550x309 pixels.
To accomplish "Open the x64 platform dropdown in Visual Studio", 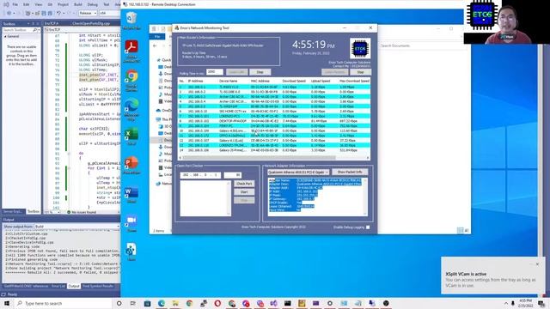I will pos(109,13).
